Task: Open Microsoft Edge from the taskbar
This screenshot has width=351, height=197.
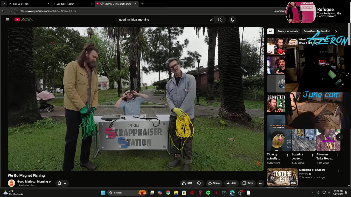Action: (232, 193)
